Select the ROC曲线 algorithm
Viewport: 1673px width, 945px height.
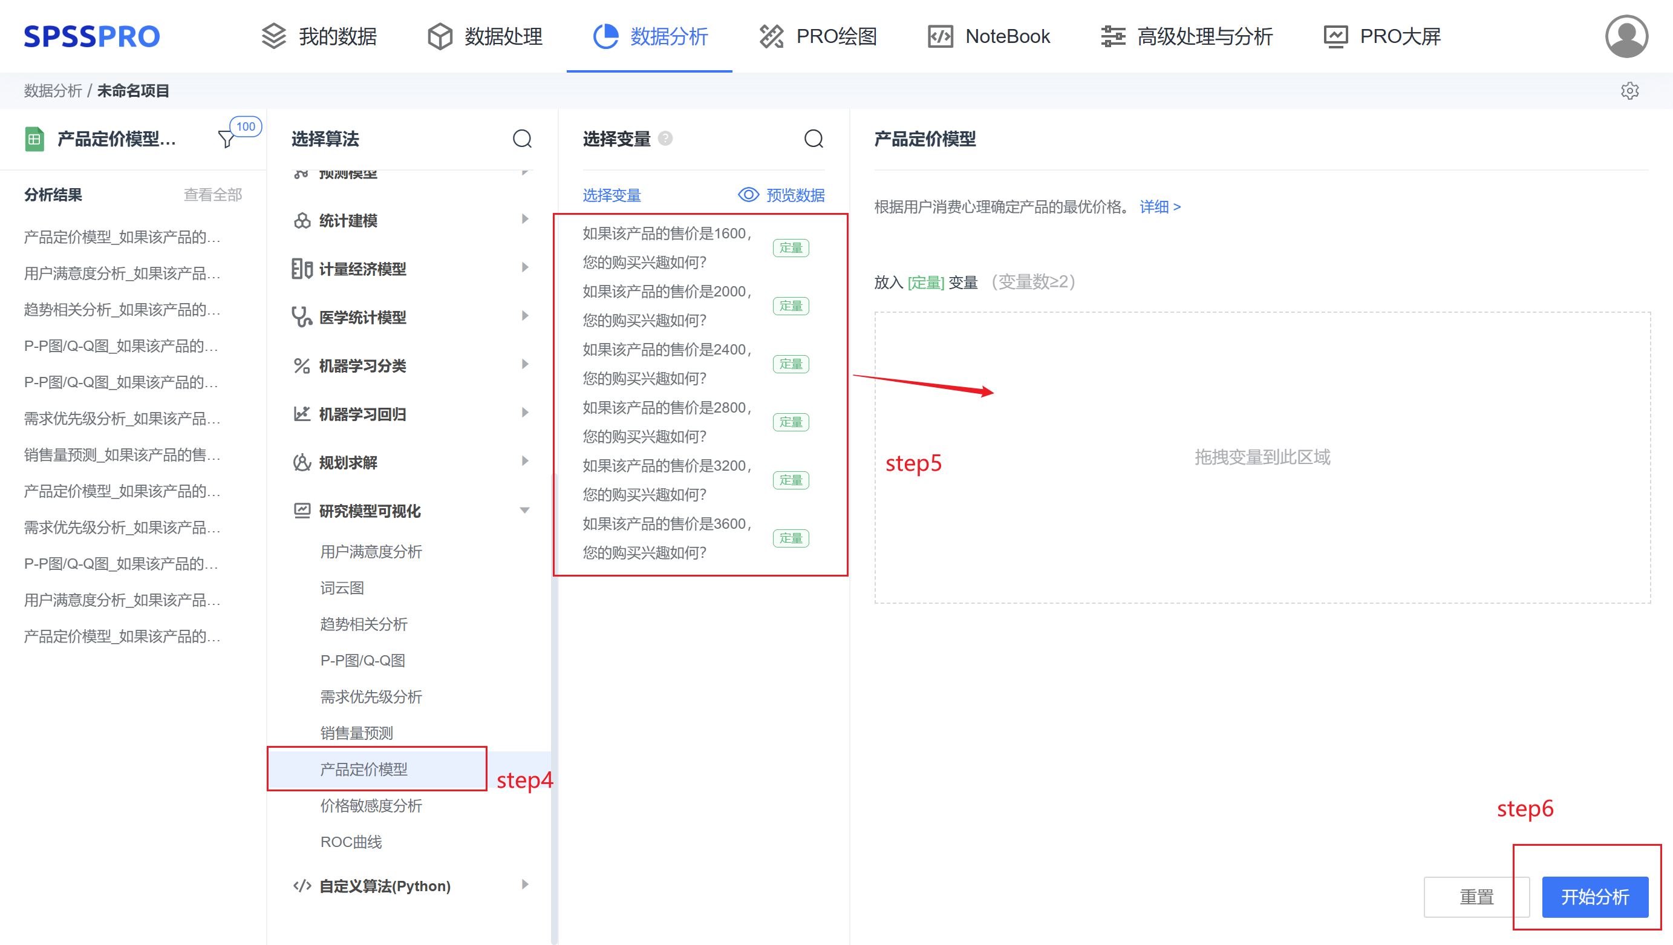click(351, 842)
